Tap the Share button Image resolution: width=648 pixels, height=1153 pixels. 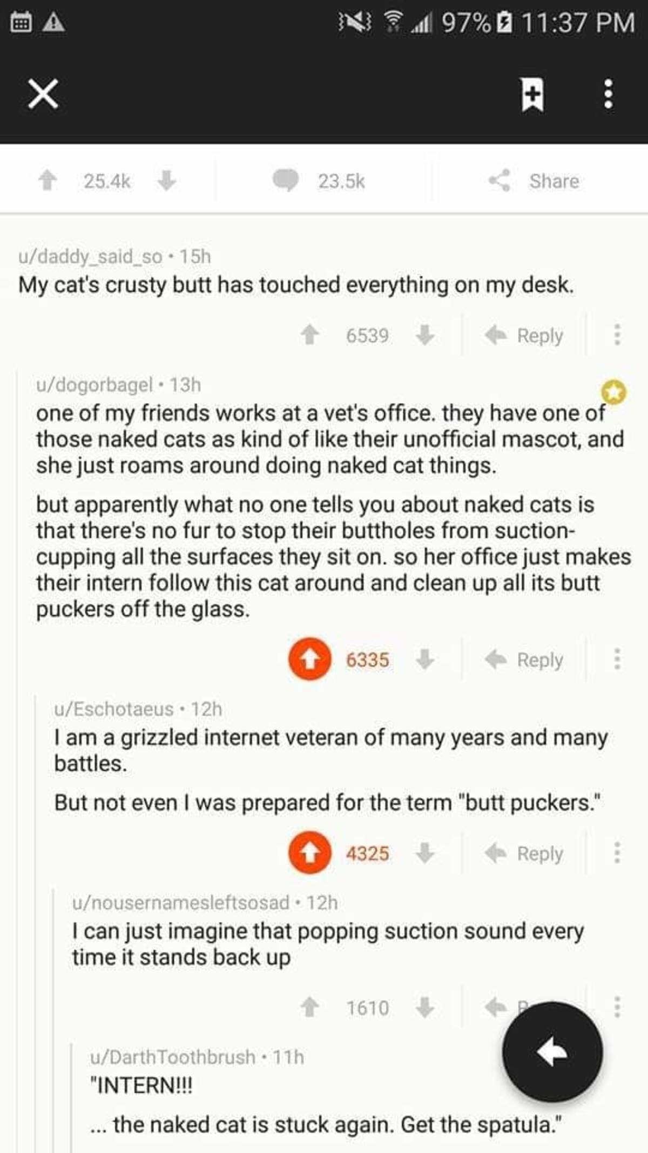click(x=535, y=181)
